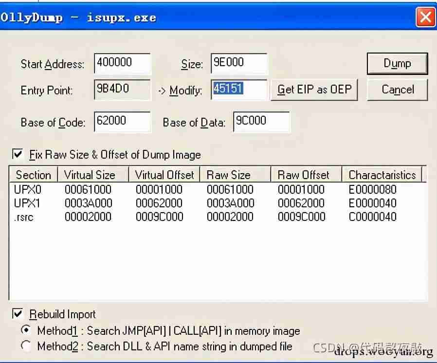The image size is (437, 363).
Task: Click UPX0 virtual offset 00001000
Action: click(x=159, y=189)
